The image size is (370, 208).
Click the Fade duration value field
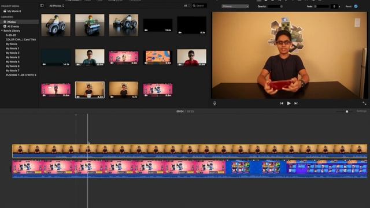pos(334,6)
